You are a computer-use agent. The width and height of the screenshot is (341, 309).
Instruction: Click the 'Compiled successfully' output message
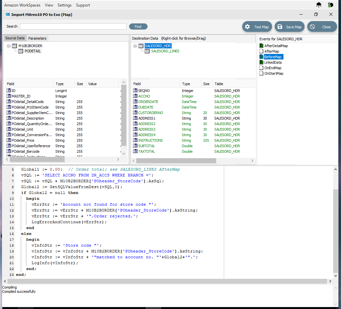pos(19,291)
